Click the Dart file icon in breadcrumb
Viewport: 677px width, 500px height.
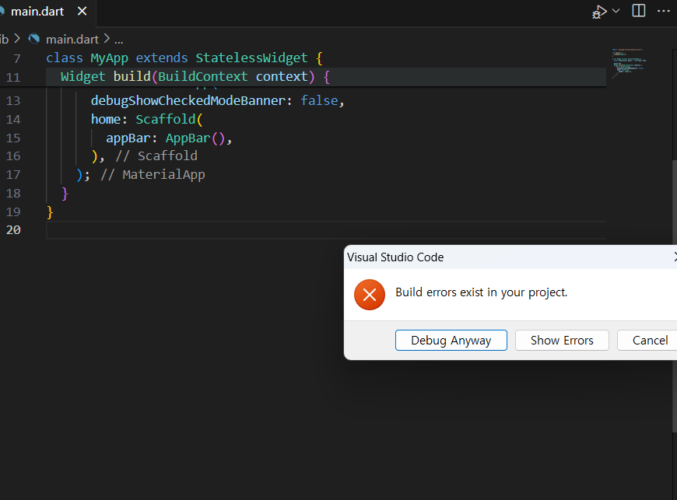(34, 39)
